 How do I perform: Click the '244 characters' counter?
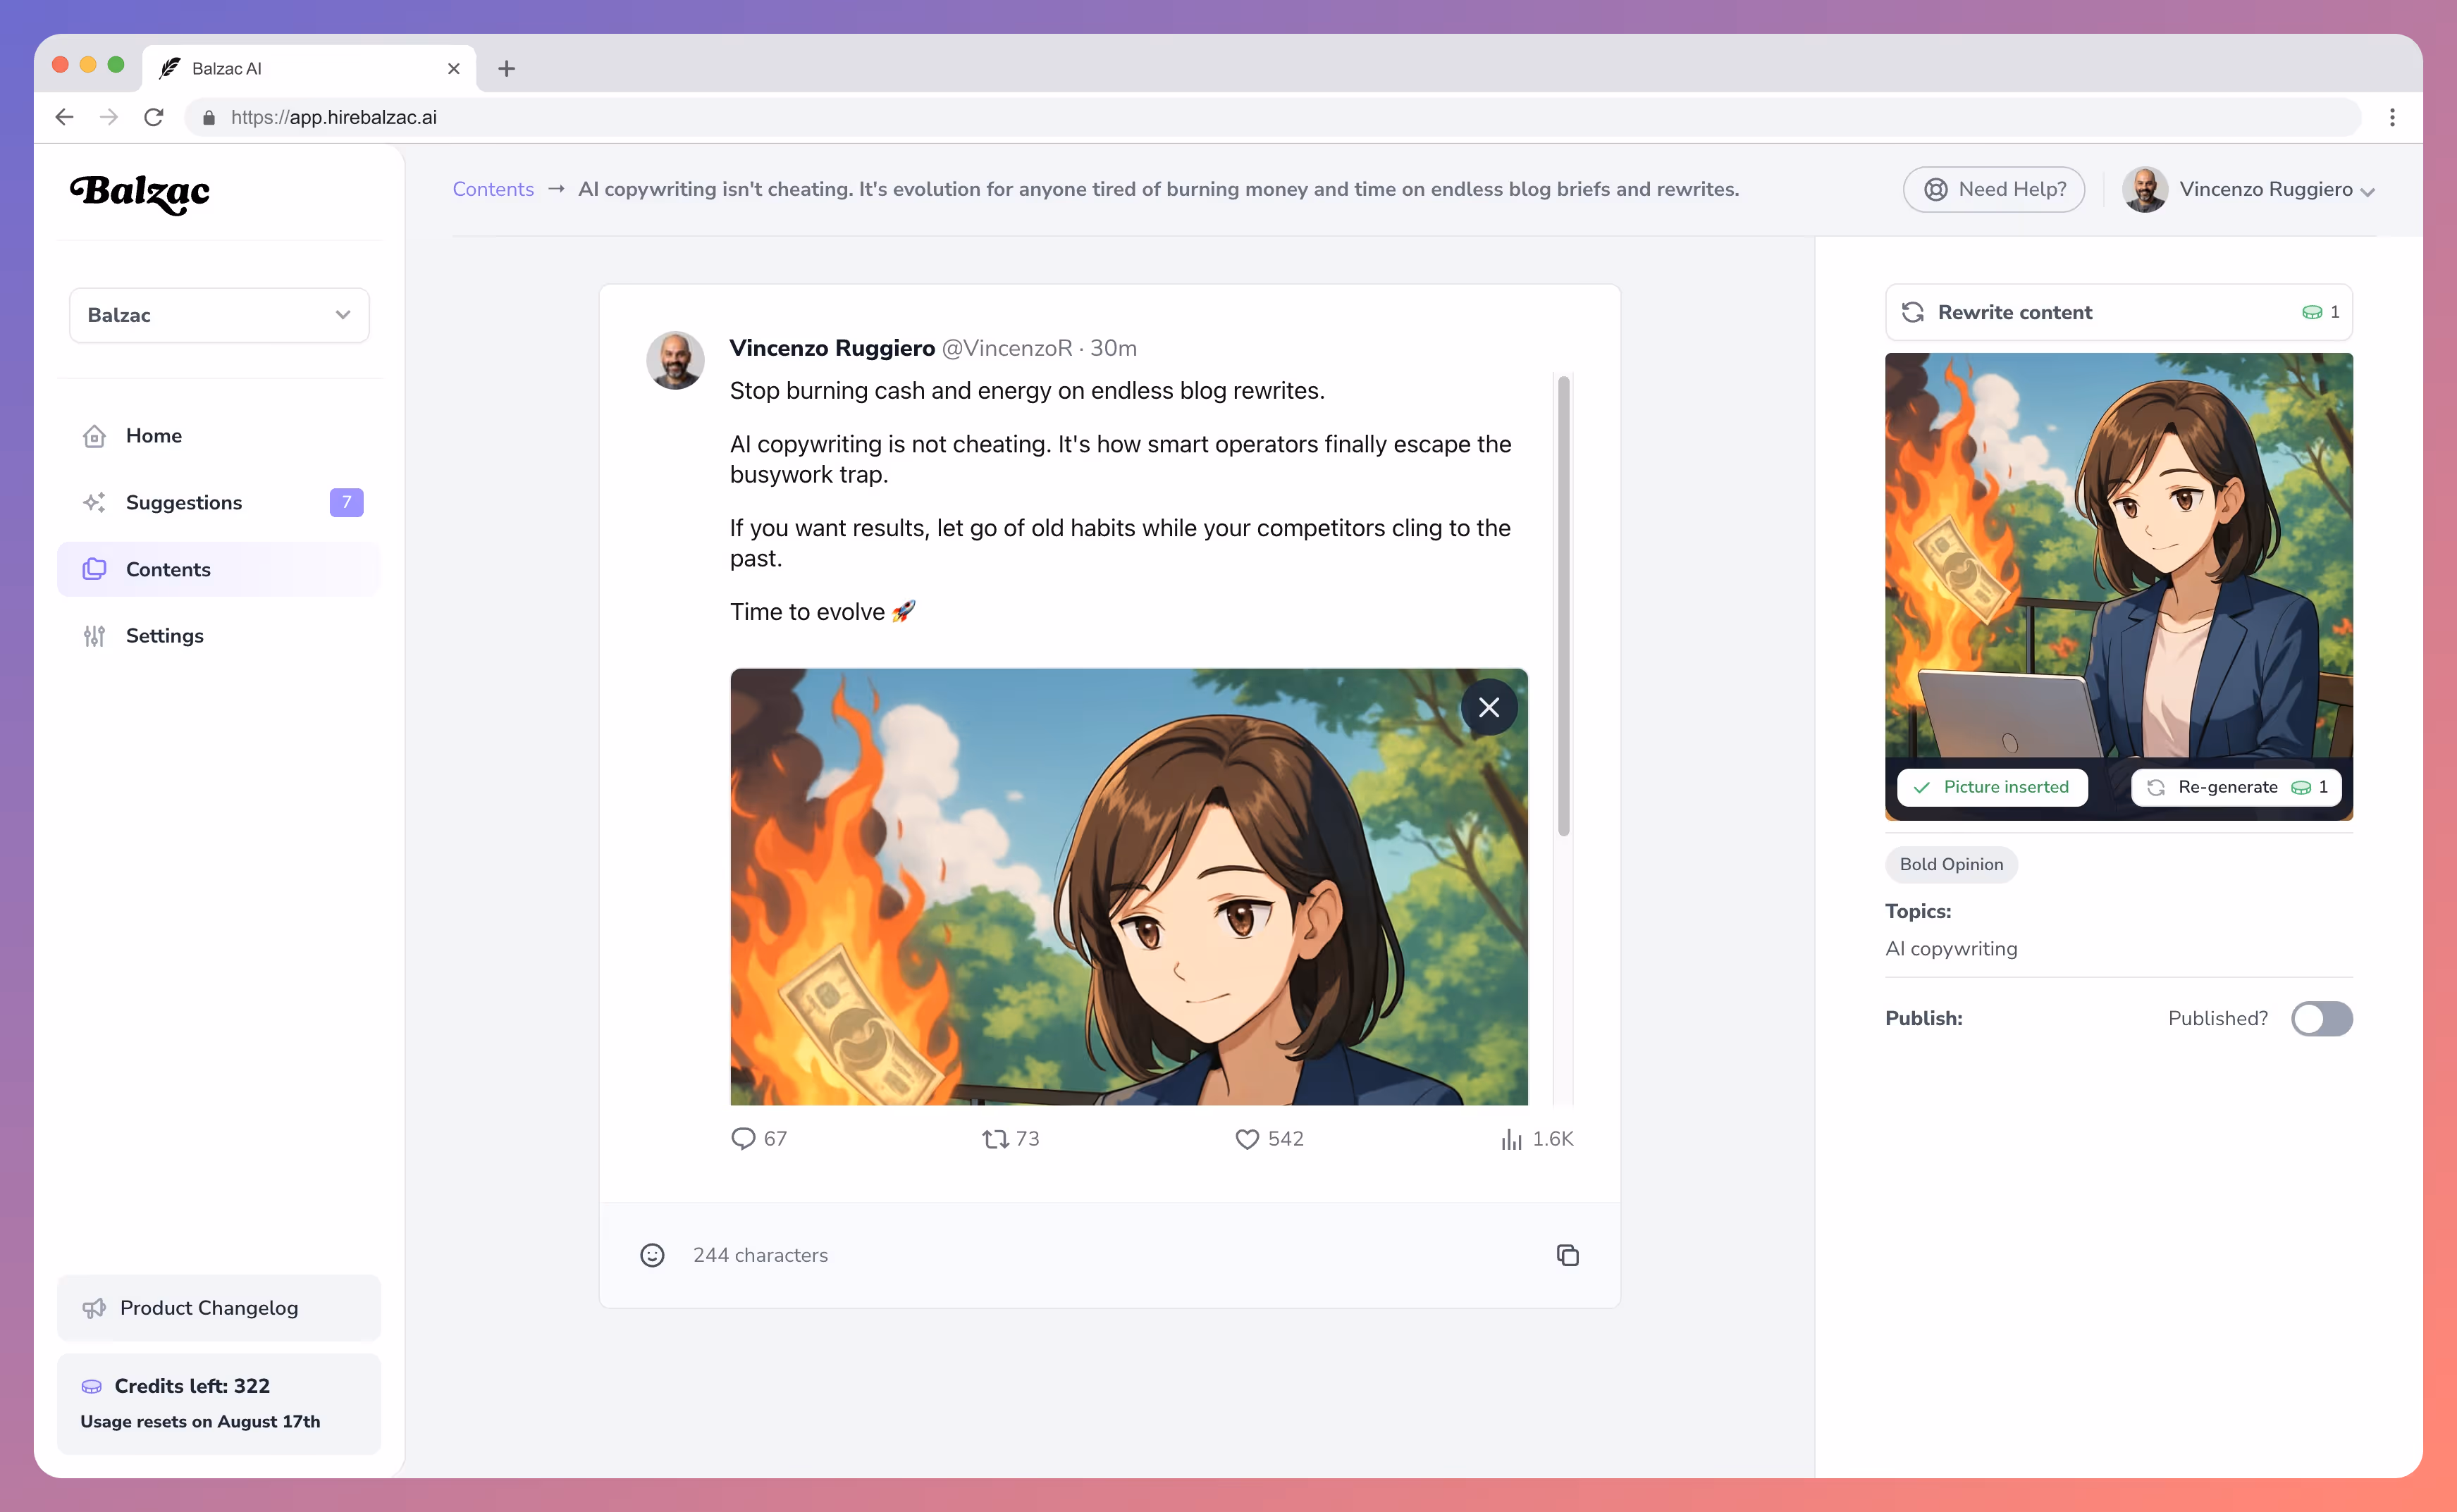pyautogui.click(x=760, y=1255)
